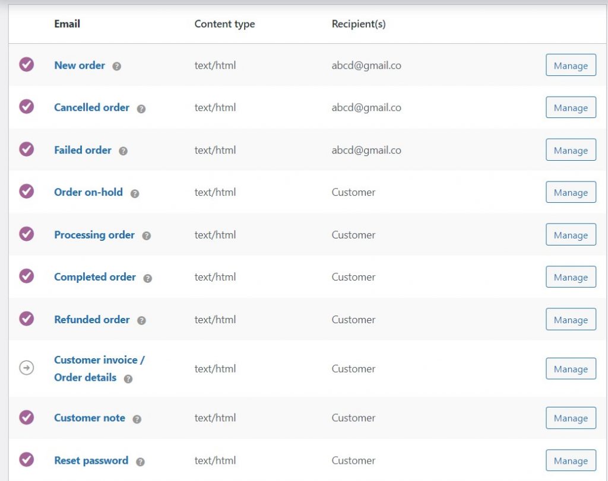Click the text/html cell for Processing order
Image resolution: width=608 pixels, height=481 pixels.
(215, 235)
